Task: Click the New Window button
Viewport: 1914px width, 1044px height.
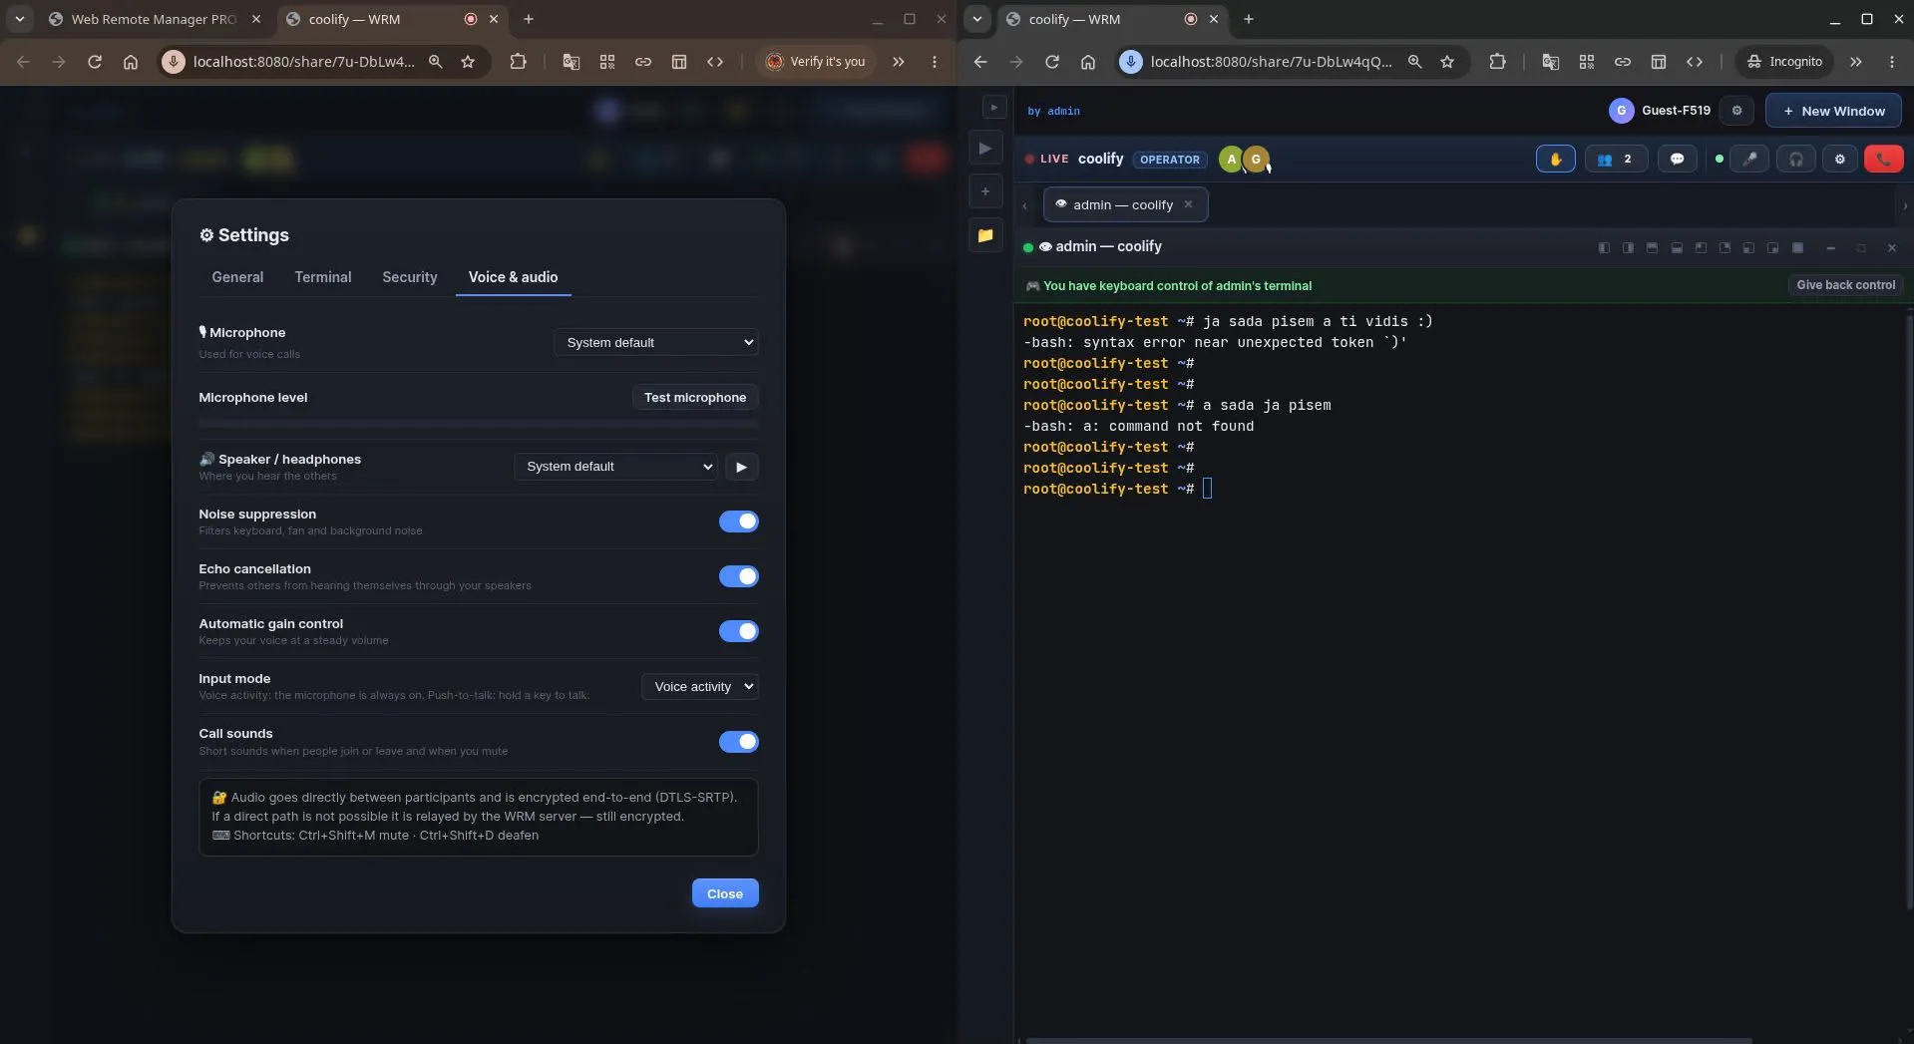Action: click(1833, 111)
